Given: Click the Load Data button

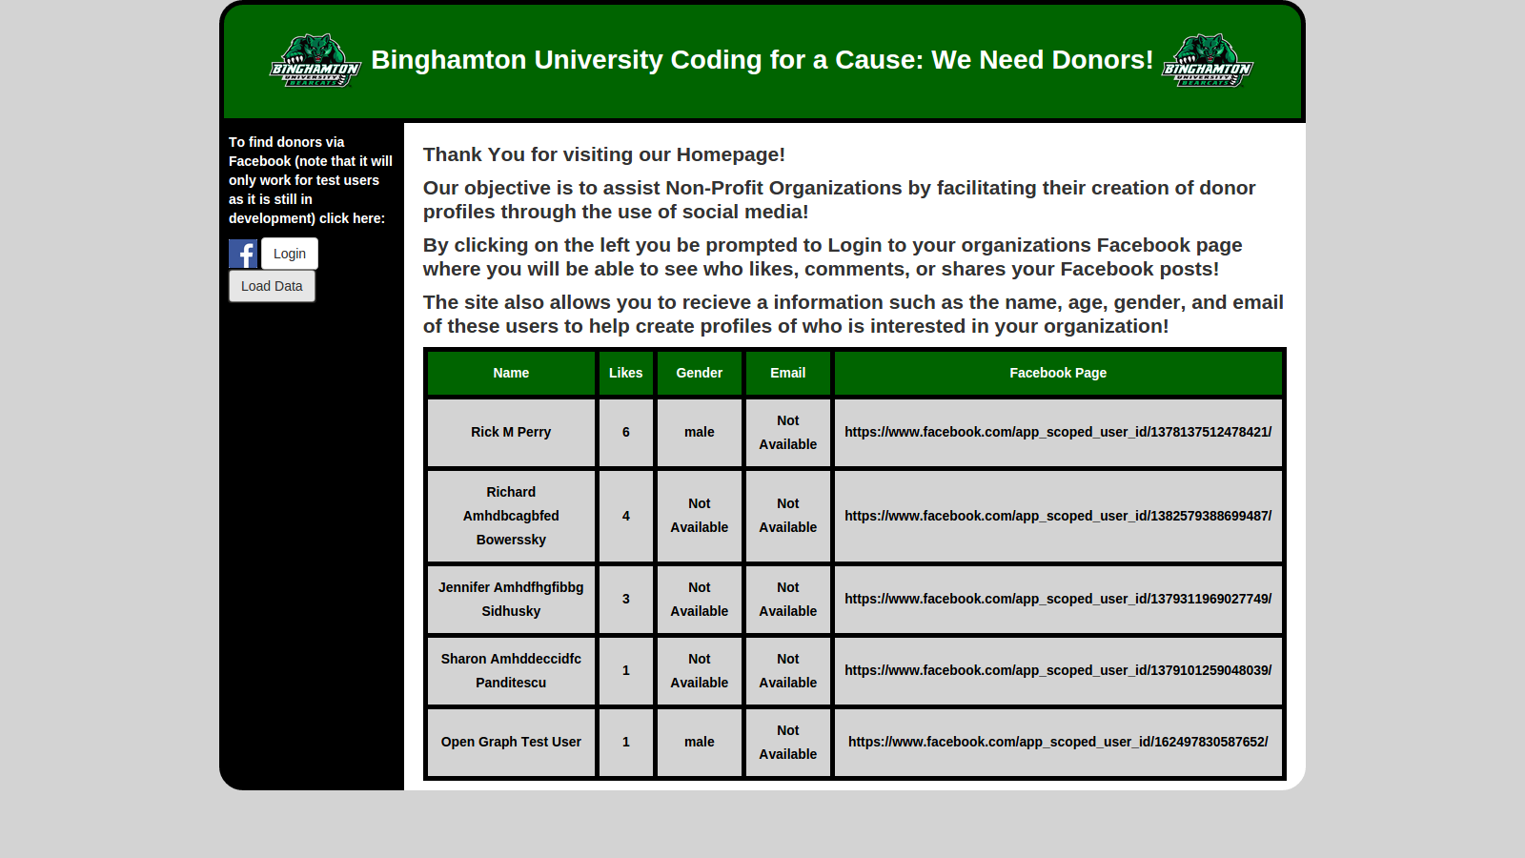Looking at the screenshot, I should coord(272,286).
